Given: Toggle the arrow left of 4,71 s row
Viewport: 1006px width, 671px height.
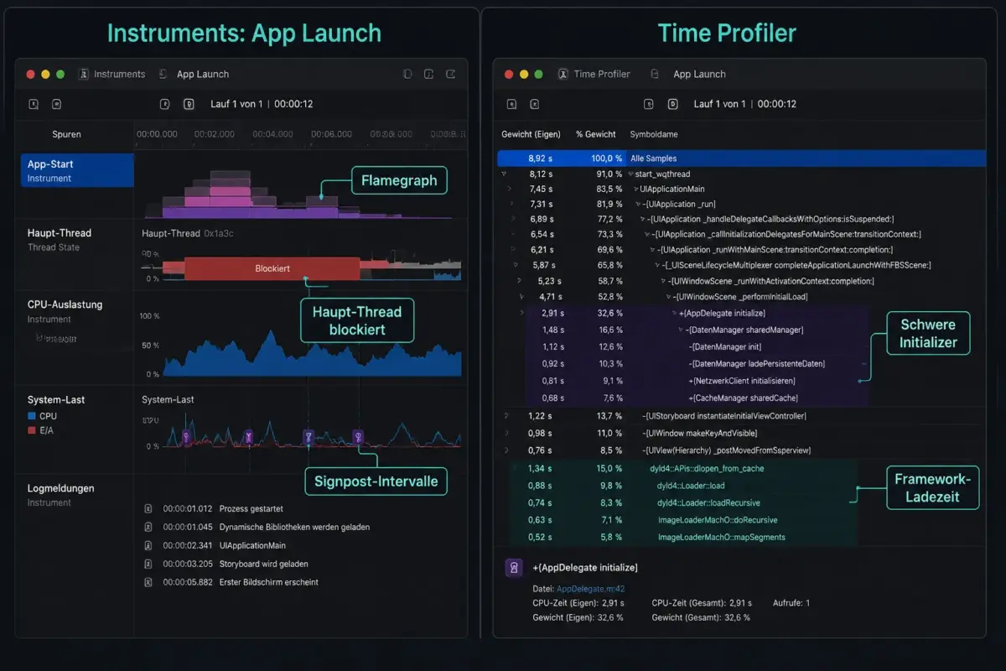Looking at the screenshot, I should click(520, 296).
